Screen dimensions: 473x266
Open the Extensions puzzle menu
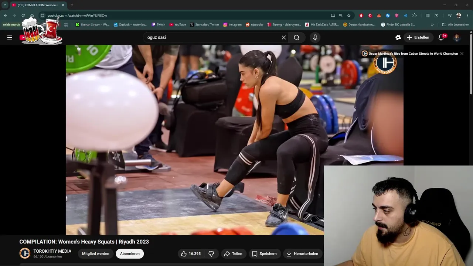pyautogui.click(x=414, y=16)
